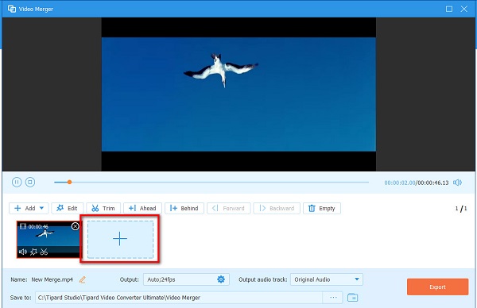The height and width of the screenshot is (308, 477).
Task: Click the total duration 00:00:46.13
Action: click(x=433, y=183)
